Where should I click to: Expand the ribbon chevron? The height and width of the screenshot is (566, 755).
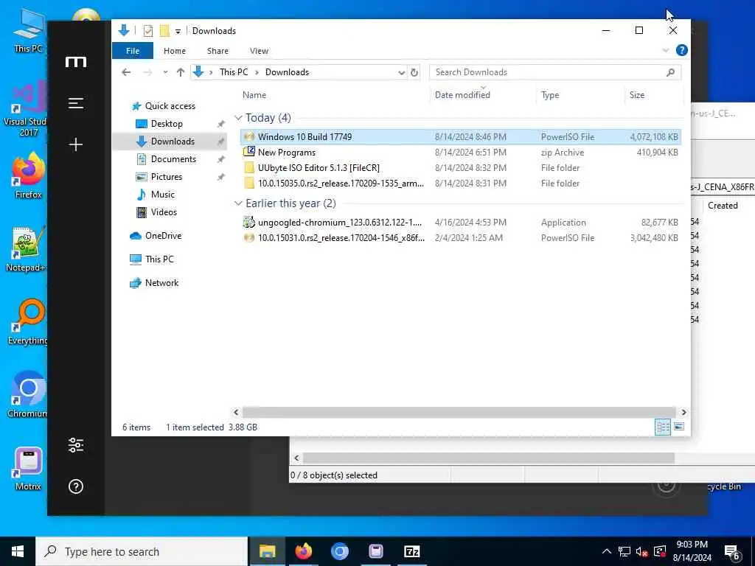tap(666, 51)
